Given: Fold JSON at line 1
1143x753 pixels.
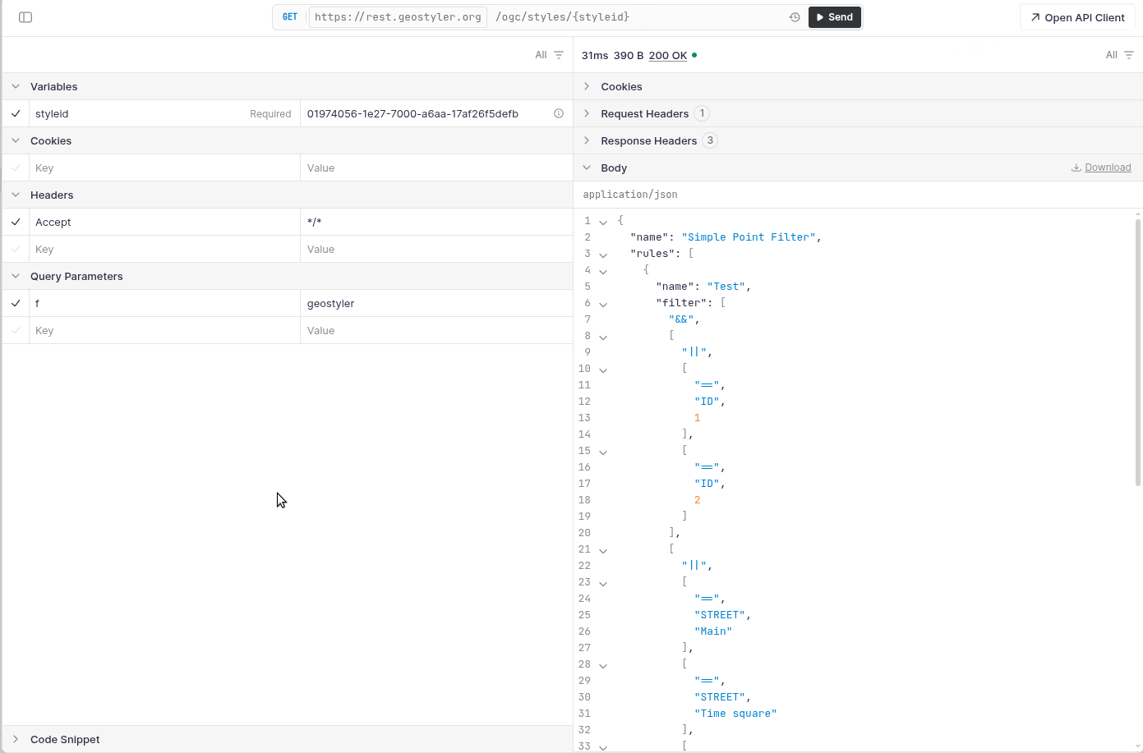Looking at the screenshot, I should 603,222.
